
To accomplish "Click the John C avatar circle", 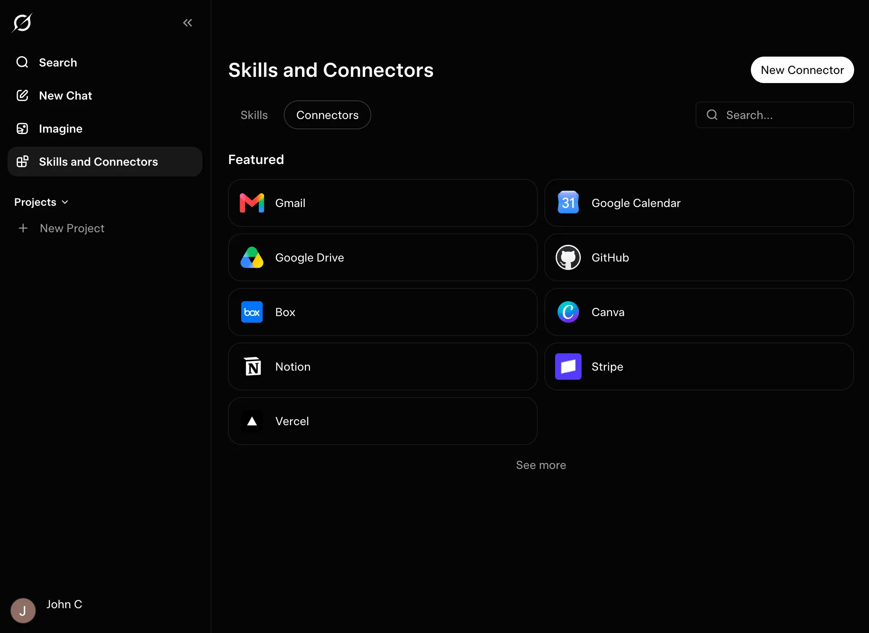I will (x=23, y=610).
